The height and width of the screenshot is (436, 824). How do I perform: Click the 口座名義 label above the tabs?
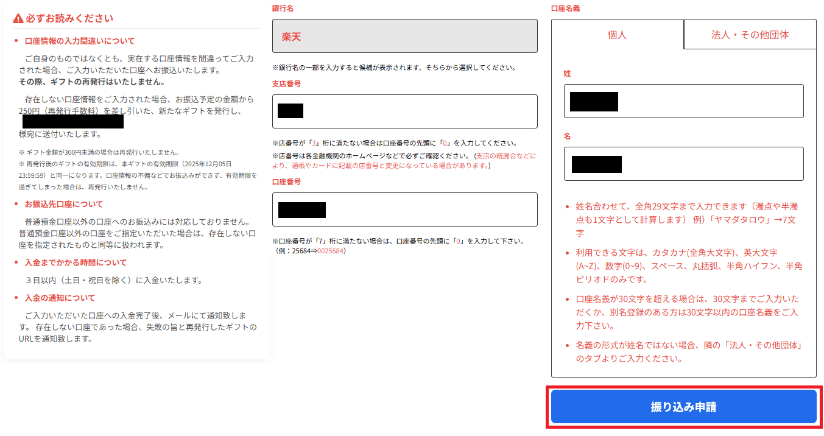(x=566, y=9)
